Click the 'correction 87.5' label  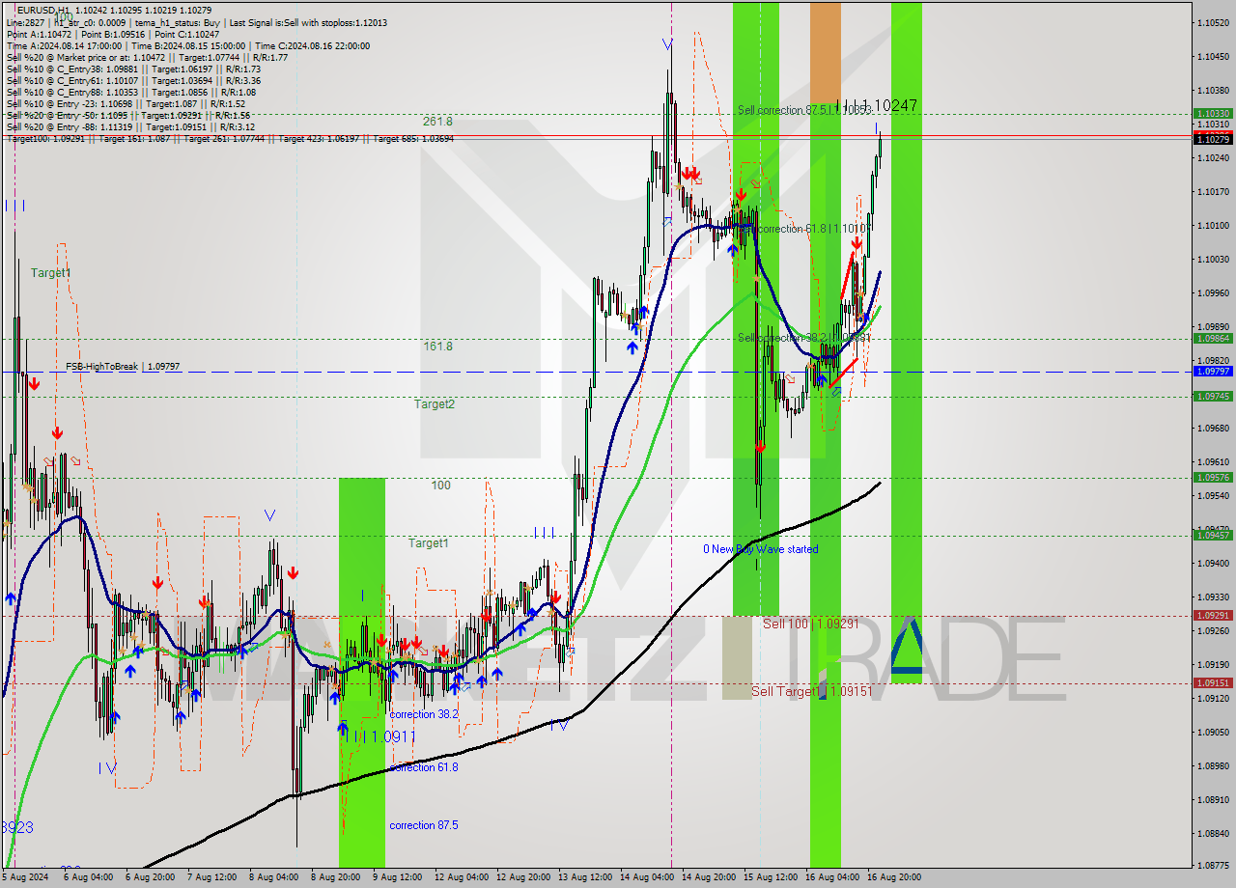point(424,825)
